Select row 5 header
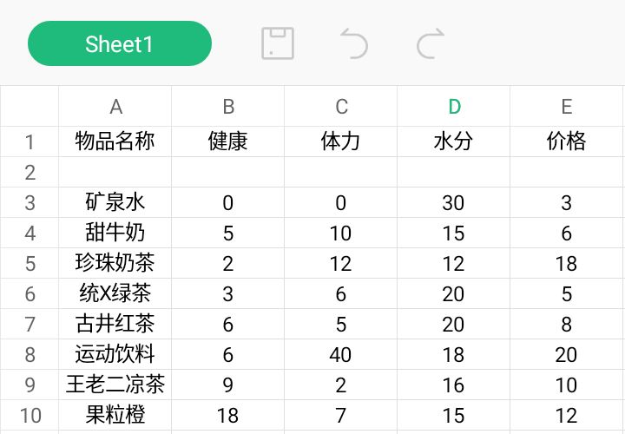 (x=30, y=264)
